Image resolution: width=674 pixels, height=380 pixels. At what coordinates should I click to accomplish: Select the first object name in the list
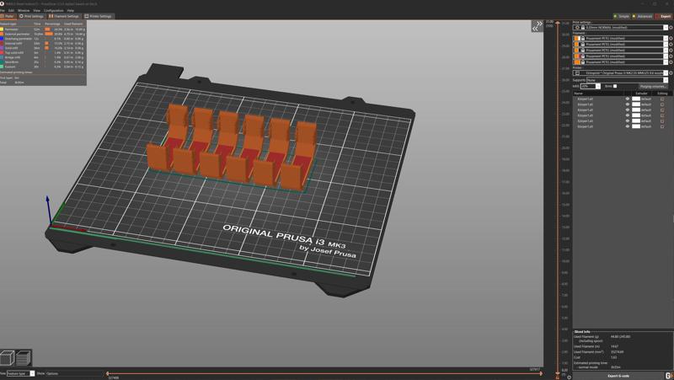point(586,99)
